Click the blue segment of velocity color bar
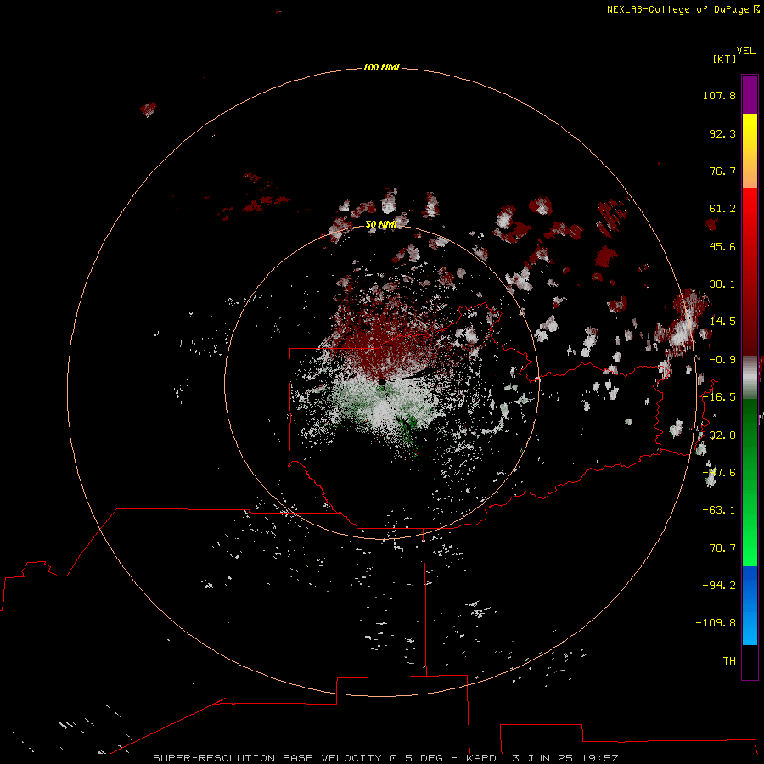 point(750,605)
